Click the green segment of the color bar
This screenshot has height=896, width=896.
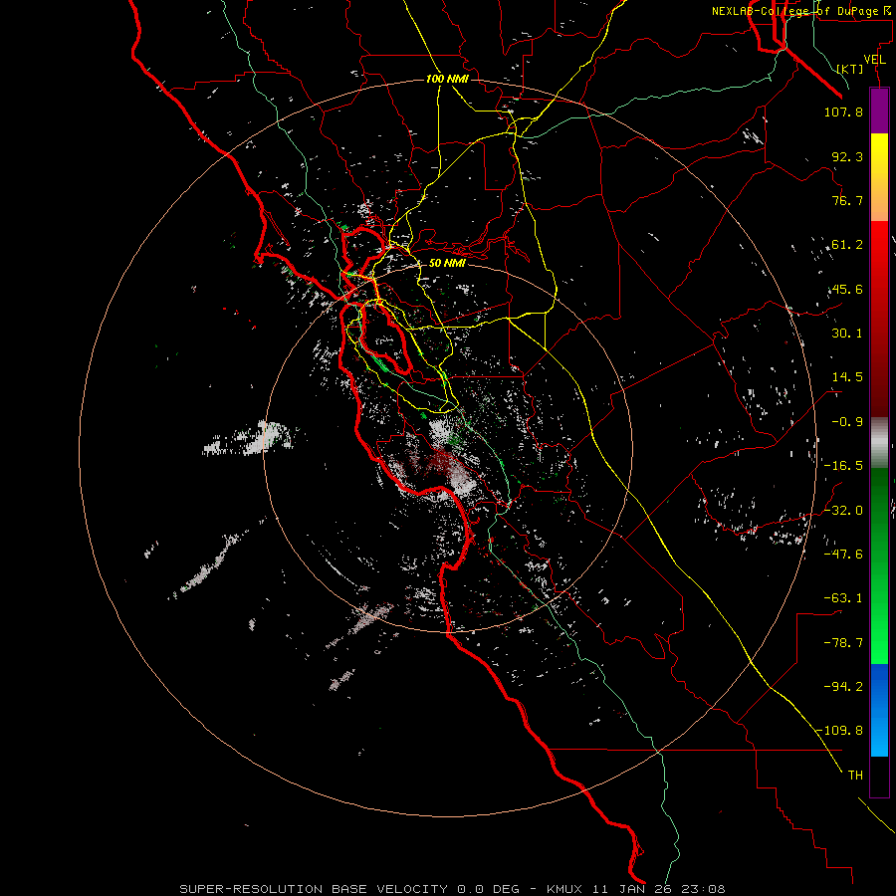click(879, 565)
